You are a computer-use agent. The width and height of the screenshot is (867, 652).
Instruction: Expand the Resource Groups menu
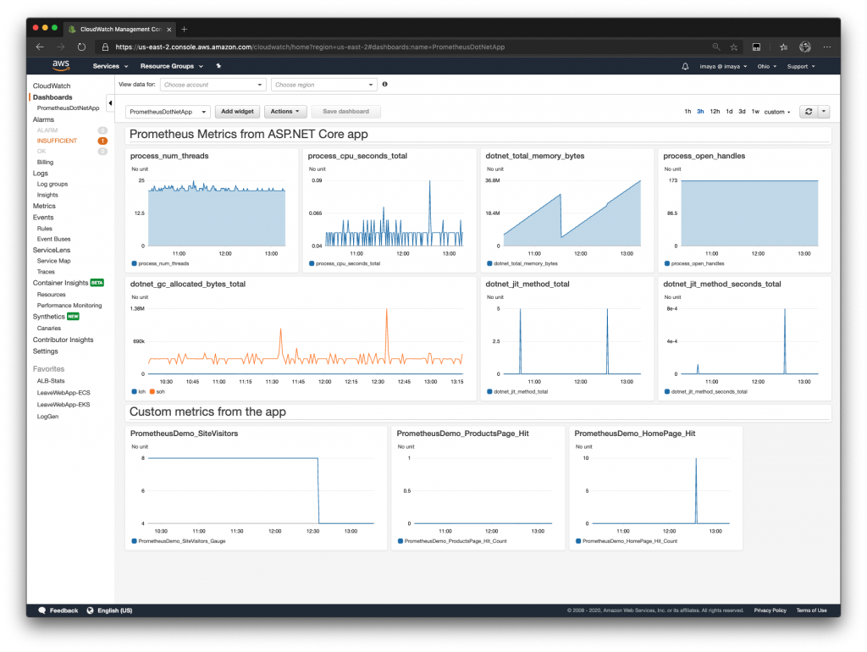tap(171, 66)
